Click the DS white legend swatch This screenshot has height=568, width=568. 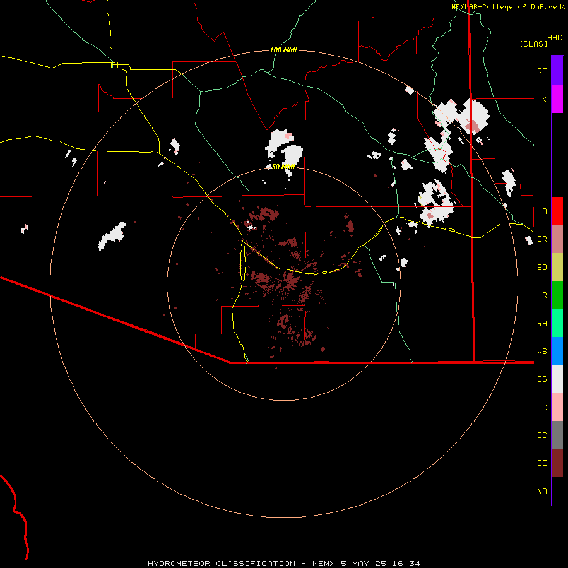tap(557, 379)
